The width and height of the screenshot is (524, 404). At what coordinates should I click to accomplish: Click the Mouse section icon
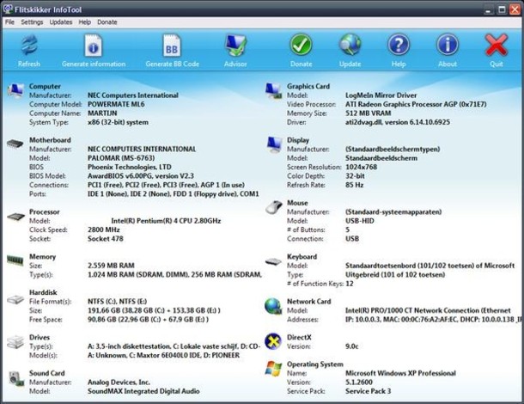274,207
